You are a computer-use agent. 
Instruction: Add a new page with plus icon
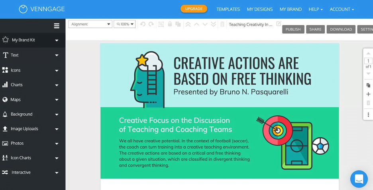(x=368, y=94)
